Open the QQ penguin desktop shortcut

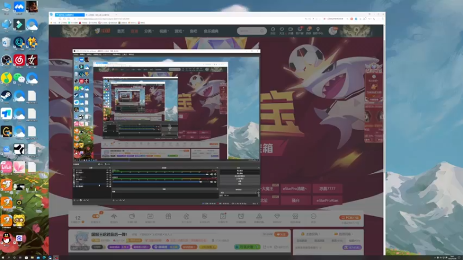click(6, 238)
